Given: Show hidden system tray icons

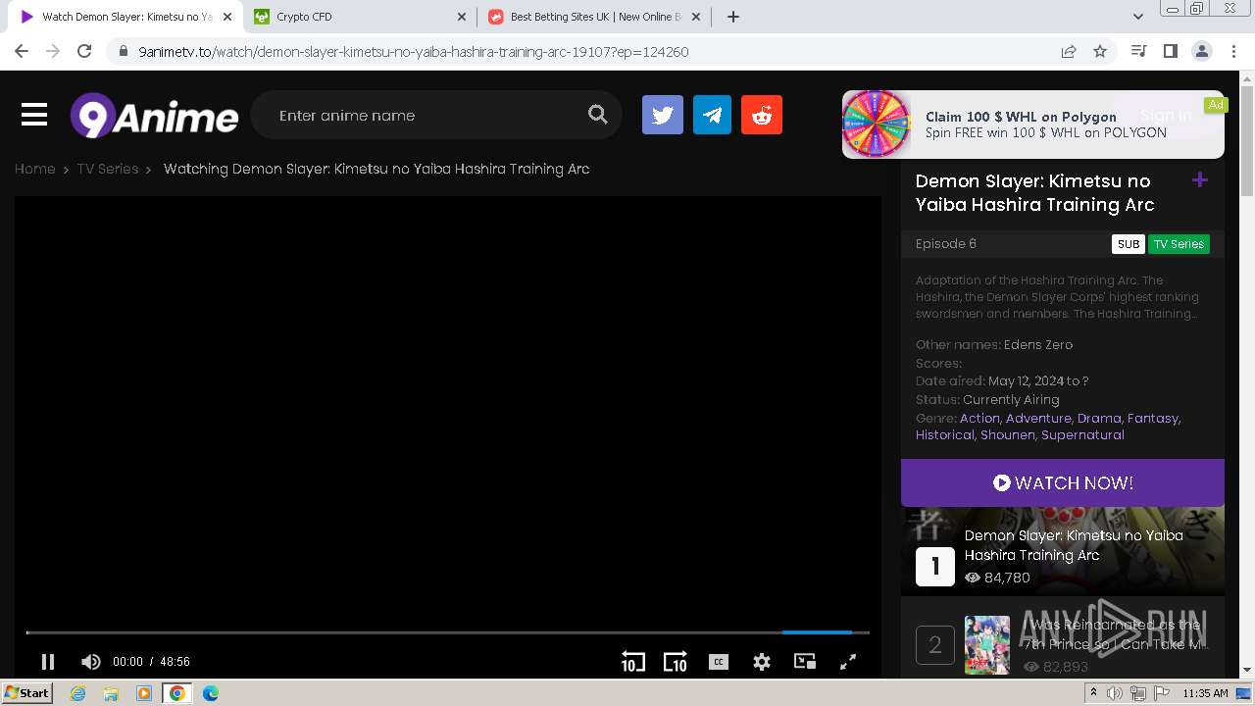Looking at the screenshot, I should pyautogui.click(x=1094, y=693).
